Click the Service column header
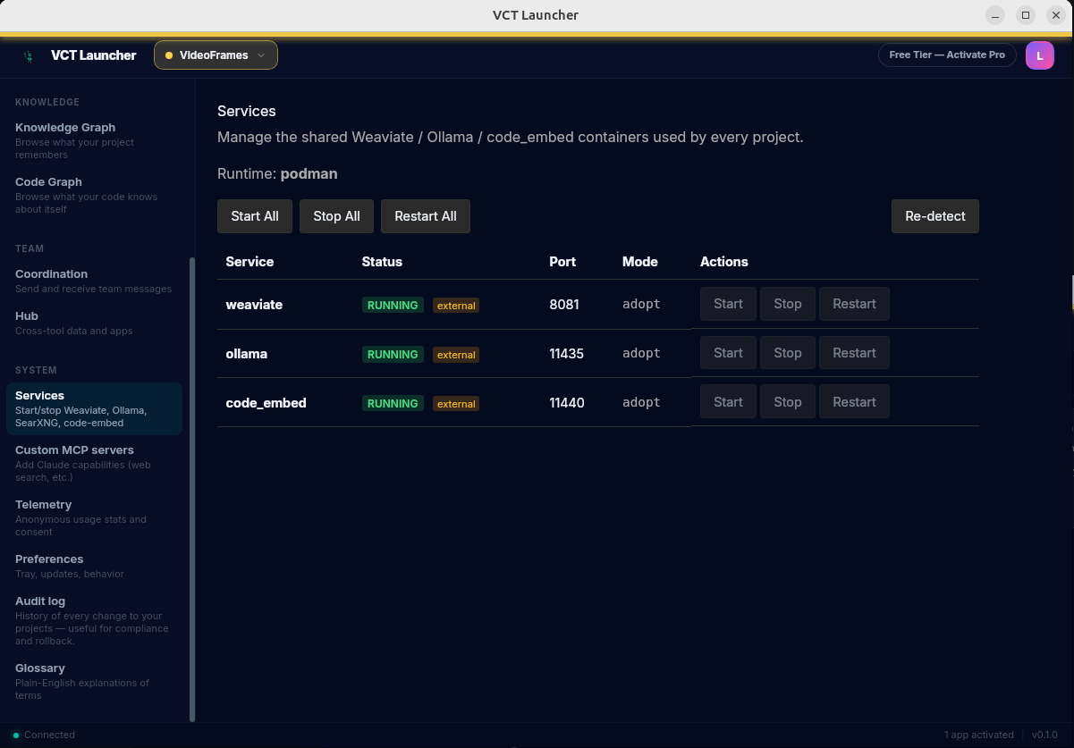The height and width of the screenshot is (748, 1074). coord(249,262)
